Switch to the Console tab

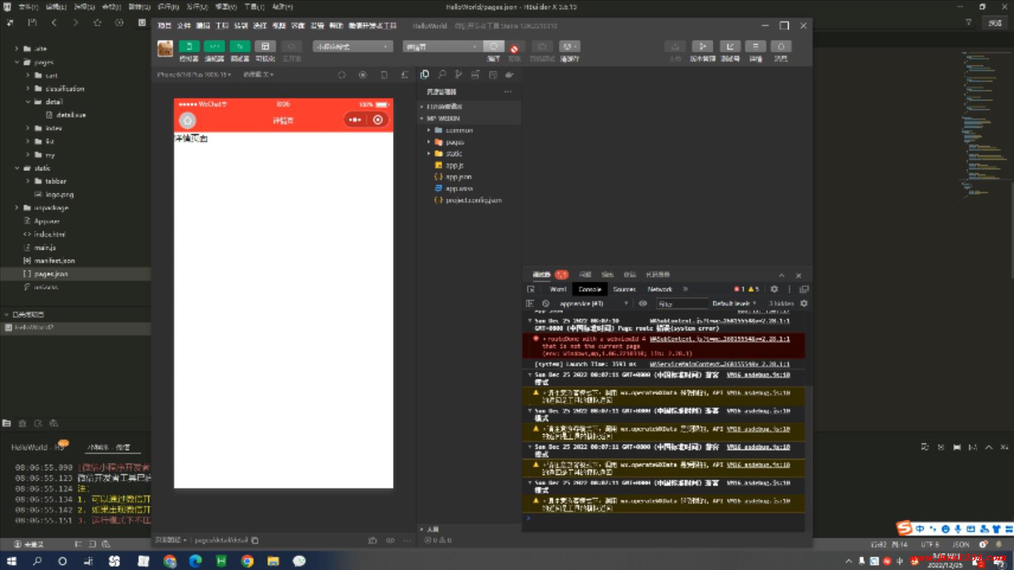(x=590, y=289)
